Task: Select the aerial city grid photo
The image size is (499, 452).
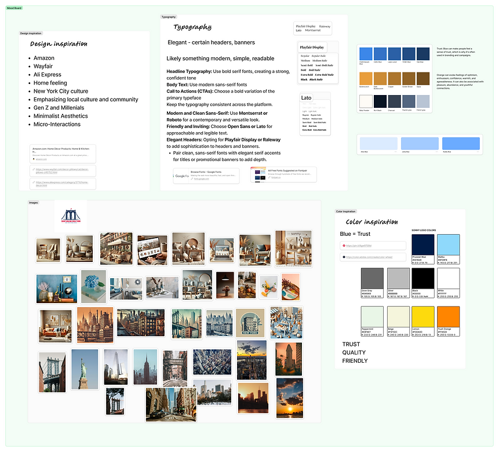Action: click(x=212, y=362)
